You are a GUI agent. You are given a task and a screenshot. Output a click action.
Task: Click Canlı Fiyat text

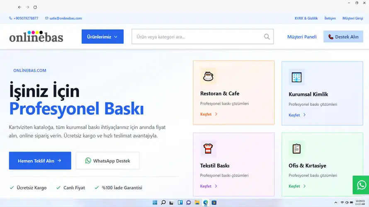[74, 188]
